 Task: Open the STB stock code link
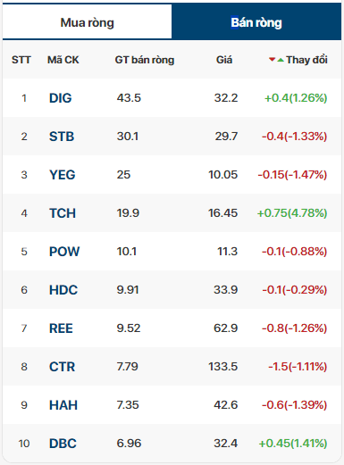click(62, 137)
